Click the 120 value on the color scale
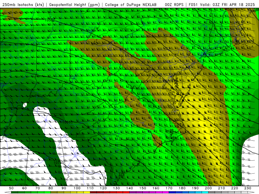Viewport: 259px width, 194px height. point(103,188)
